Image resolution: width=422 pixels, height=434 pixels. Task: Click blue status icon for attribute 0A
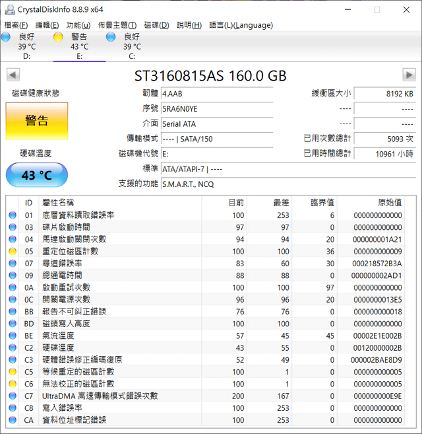[x=13, y=287]
